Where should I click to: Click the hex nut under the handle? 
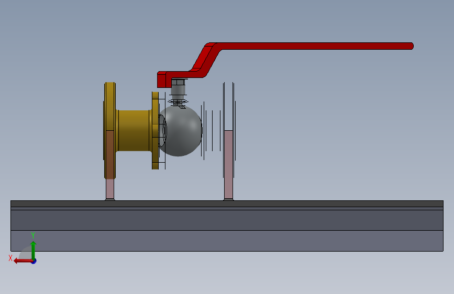[x=178, y=82]
